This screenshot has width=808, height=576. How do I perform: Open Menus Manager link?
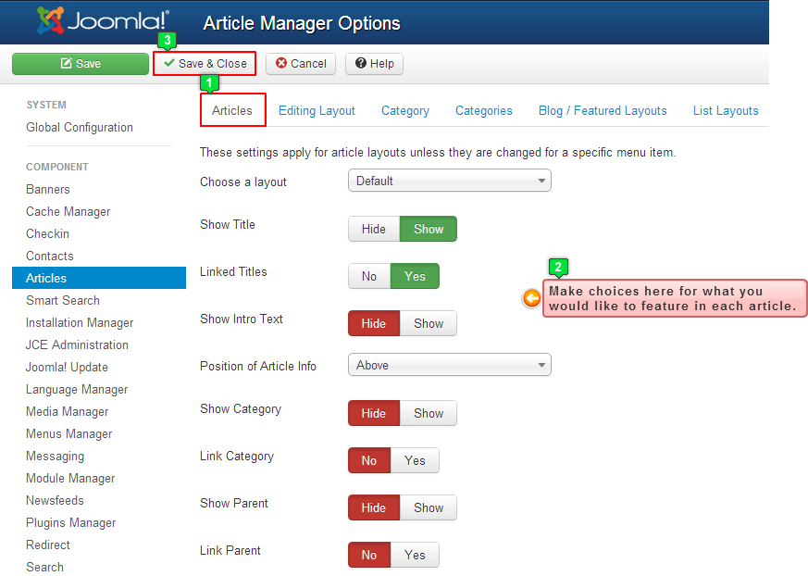69,433
